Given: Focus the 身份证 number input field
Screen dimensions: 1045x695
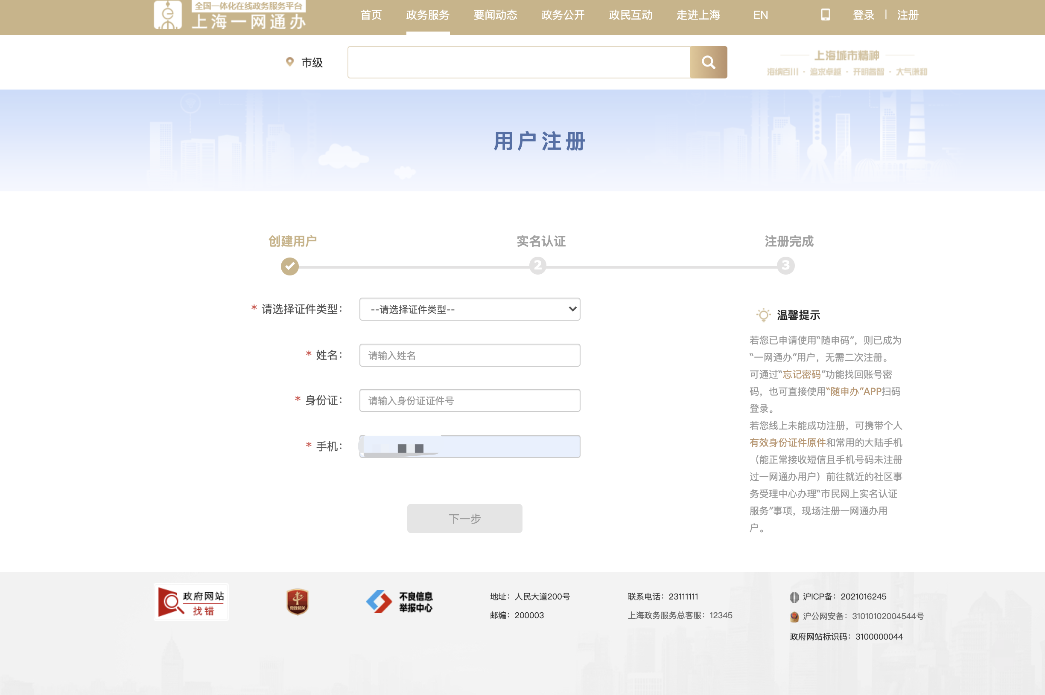Looking at the screenshot, I should (470, 400).
